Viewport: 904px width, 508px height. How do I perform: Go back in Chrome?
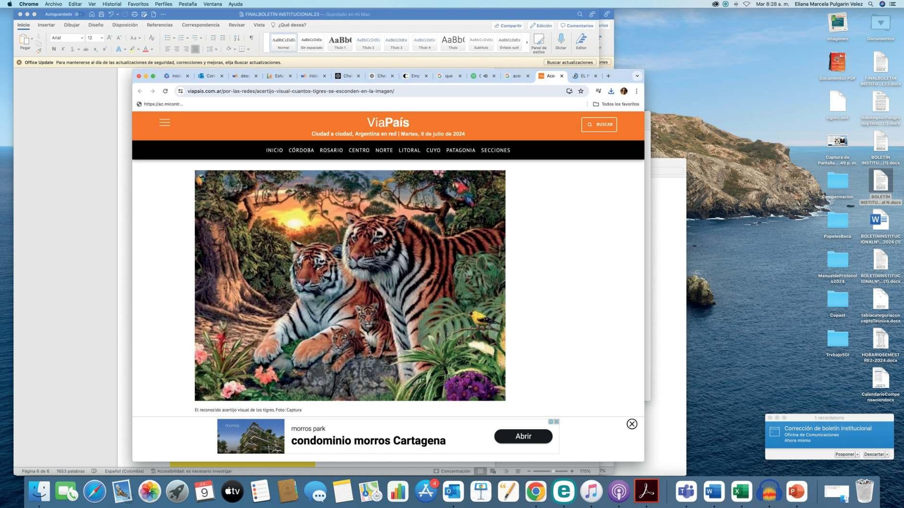[x=140, y=91]
